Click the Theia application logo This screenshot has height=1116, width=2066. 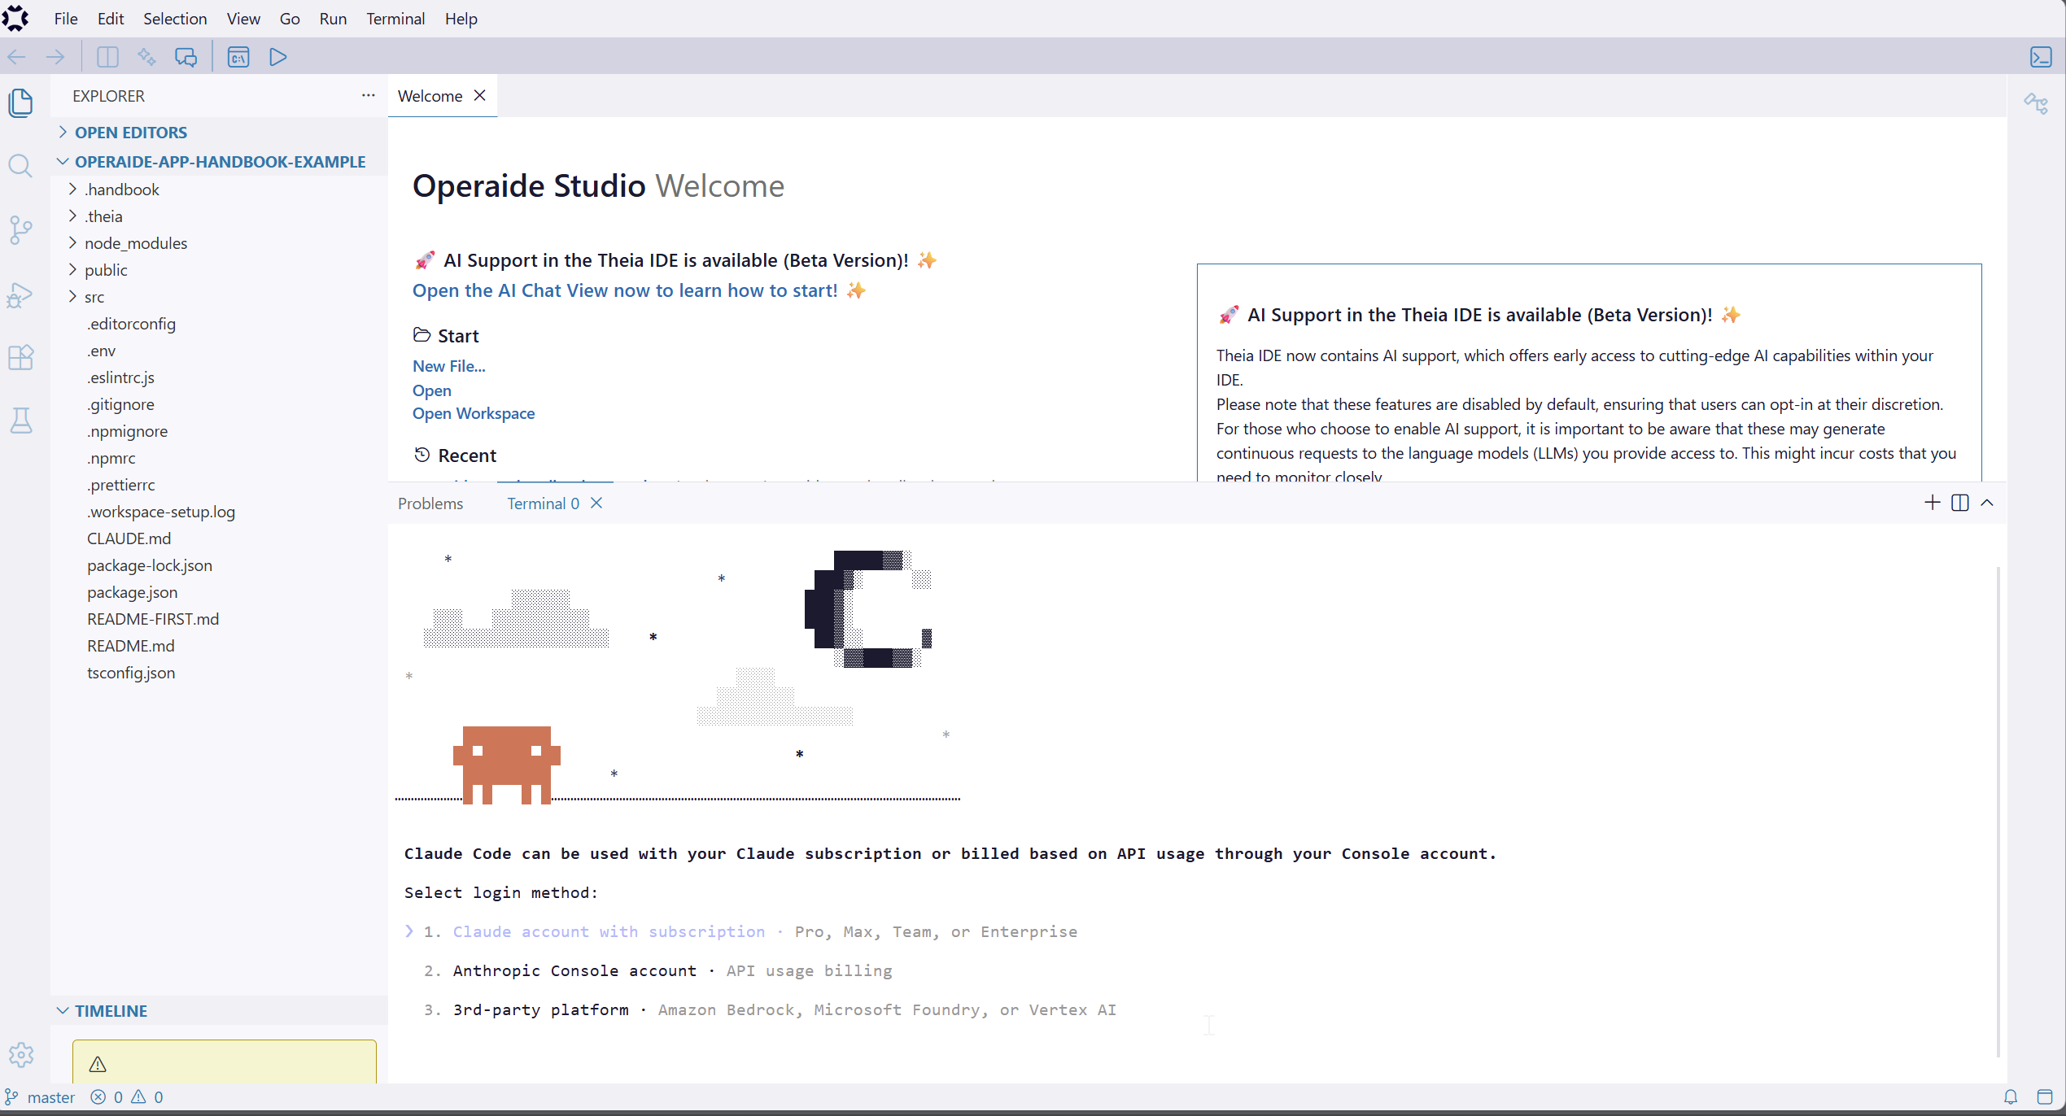(x=15, y=18)
